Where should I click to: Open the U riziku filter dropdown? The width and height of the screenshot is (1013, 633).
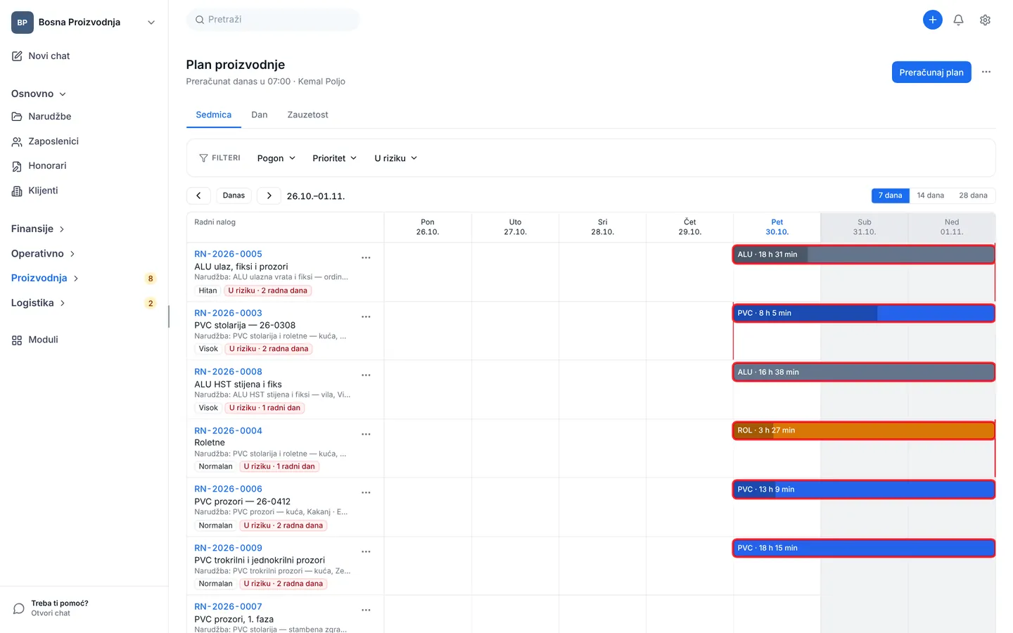395,158
